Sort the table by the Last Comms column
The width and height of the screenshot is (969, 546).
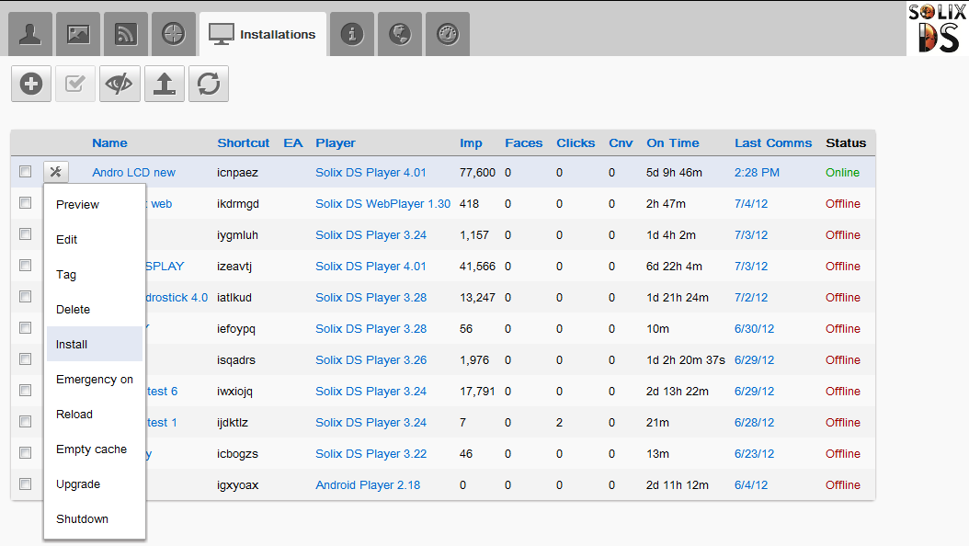click(x=773, y=143)
